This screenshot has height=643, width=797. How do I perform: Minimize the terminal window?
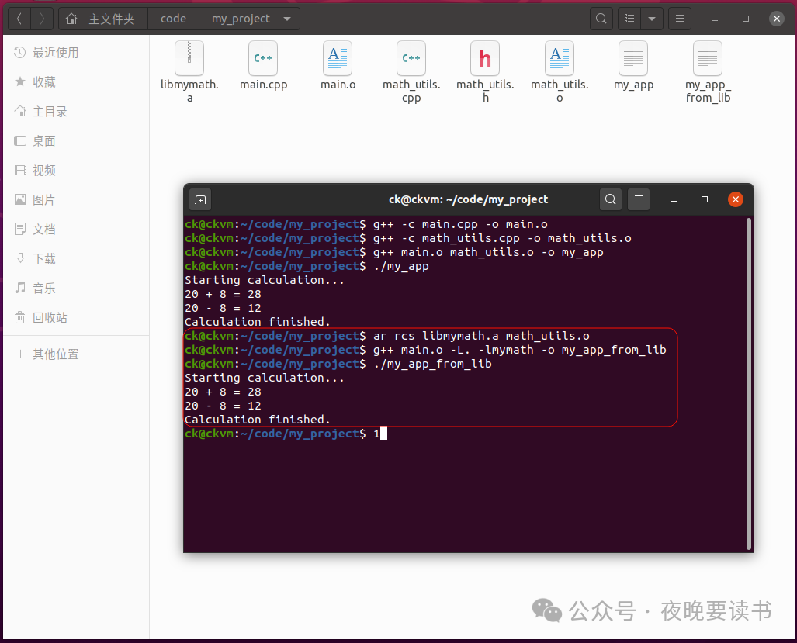(x=674, y=199)
